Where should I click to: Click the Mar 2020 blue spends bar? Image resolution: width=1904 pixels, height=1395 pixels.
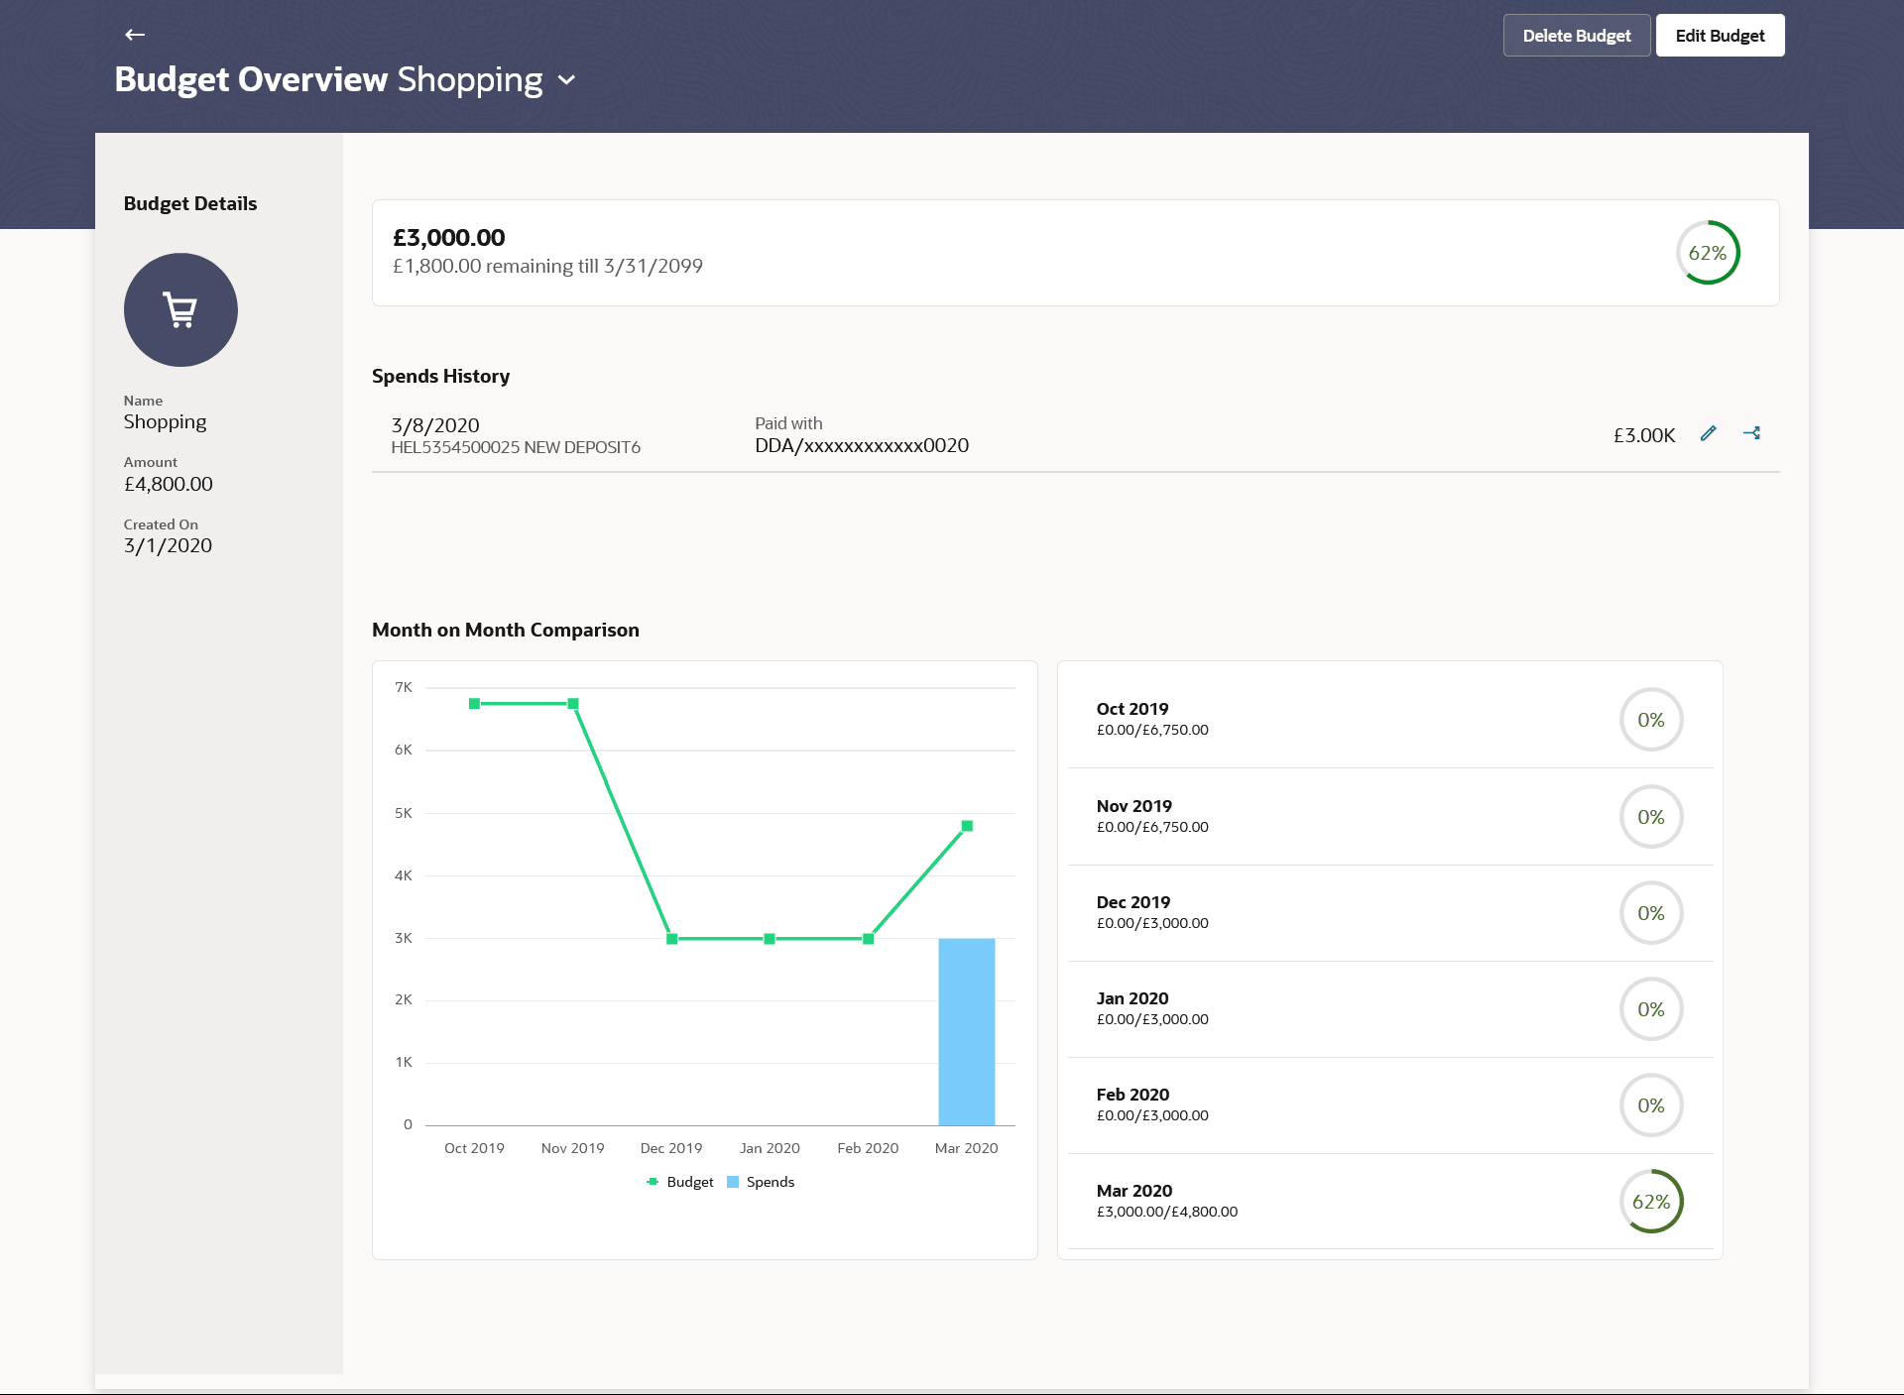click(x=967, y=1031)
